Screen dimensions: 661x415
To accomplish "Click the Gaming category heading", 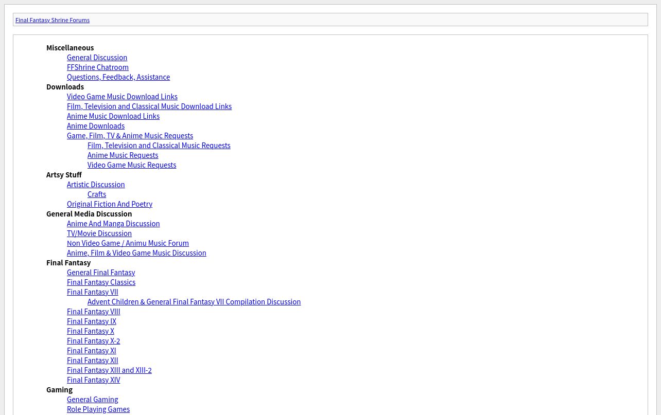I will [x=59, y=390].
